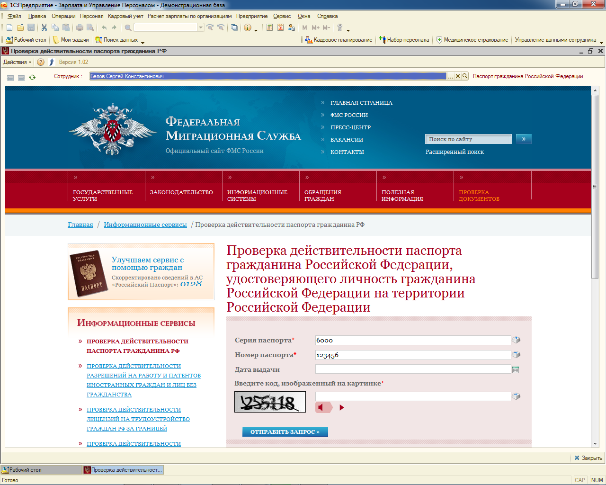
Task: Click Набор персонала toolbar button
Action: 404,40
